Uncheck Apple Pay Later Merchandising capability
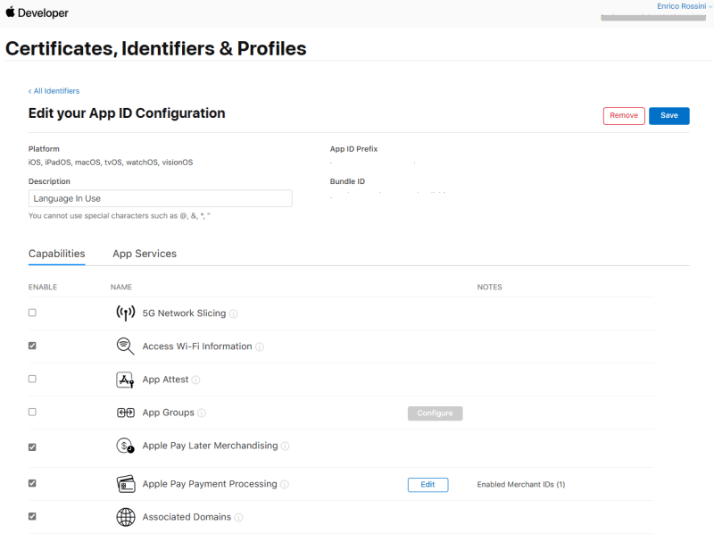The image size is (714, 534). (x=32, y=447)
